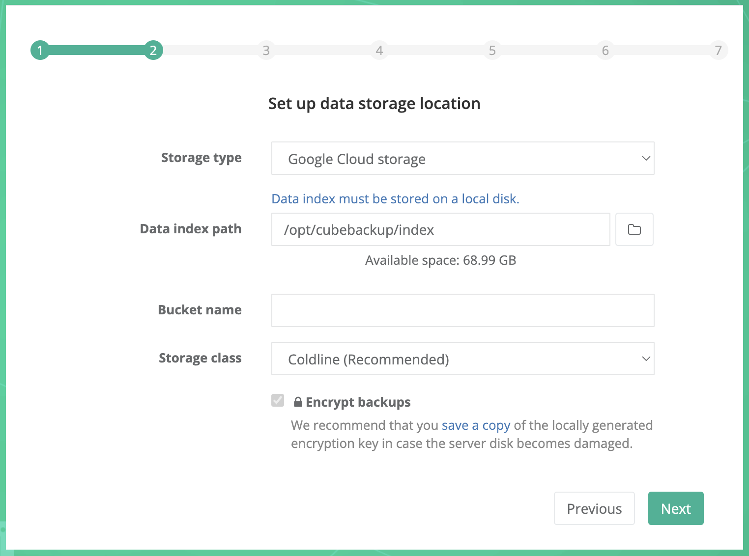Click step 6 circle at the top

pos(605,50)
